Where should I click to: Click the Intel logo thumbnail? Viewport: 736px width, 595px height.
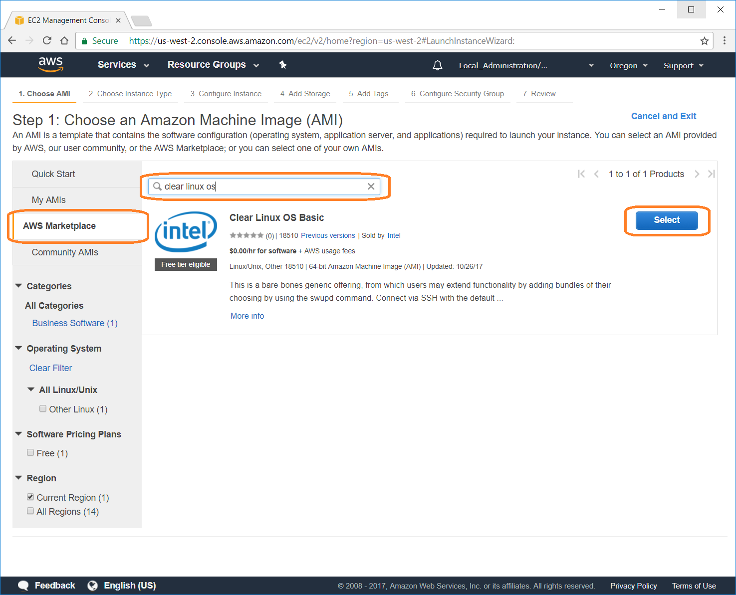tap(186, 231)
